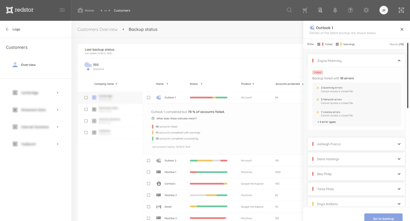410x221 pixels.
Task: Open the document search icon
Action: coord(320,10)
